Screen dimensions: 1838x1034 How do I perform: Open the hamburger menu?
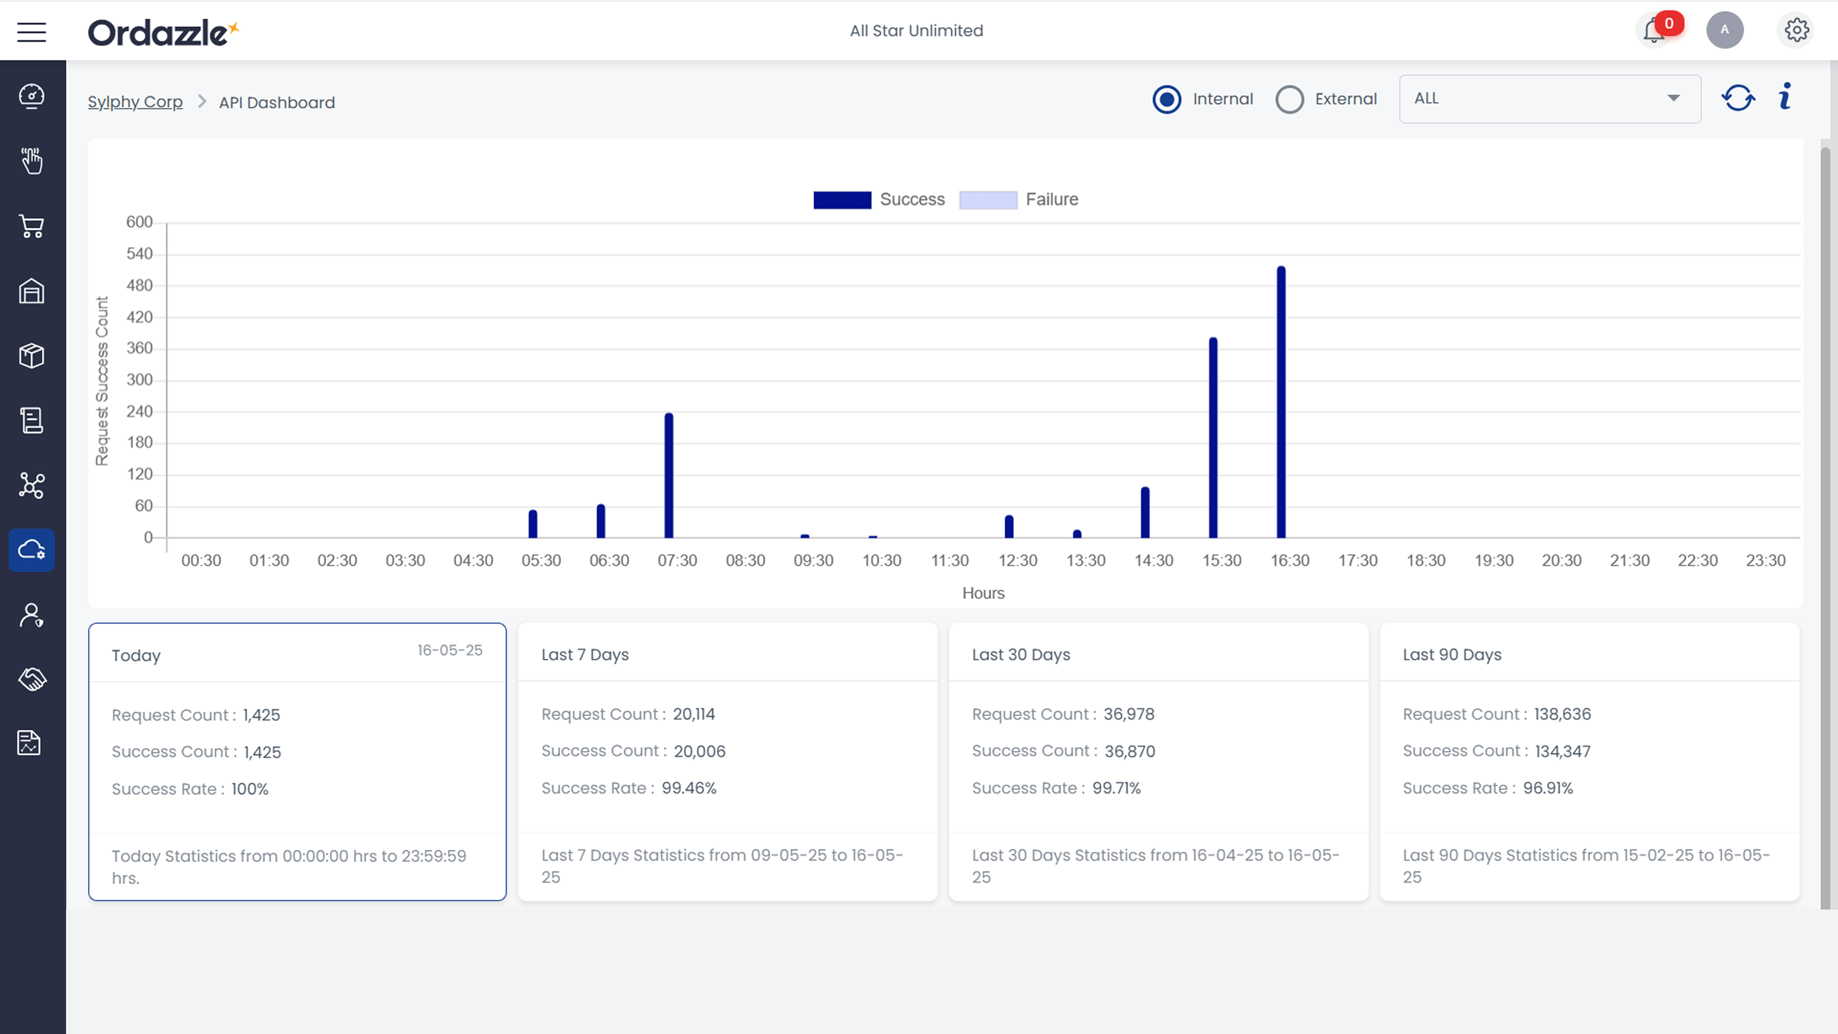pyautogui.click(x=32, y=32)
